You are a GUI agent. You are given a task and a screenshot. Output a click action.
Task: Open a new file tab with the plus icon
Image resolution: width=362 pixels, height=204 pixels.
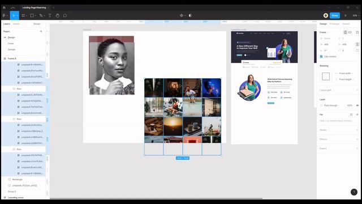[x=53, y=7]
